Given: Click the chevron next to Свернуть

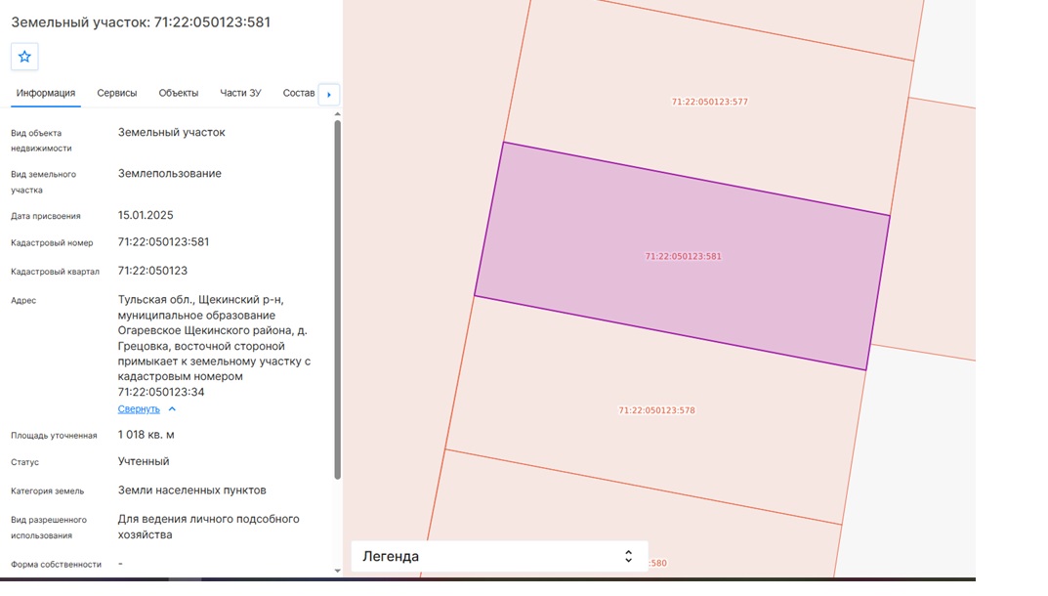Looking at the screenshot, I should [x=172, y=408].
